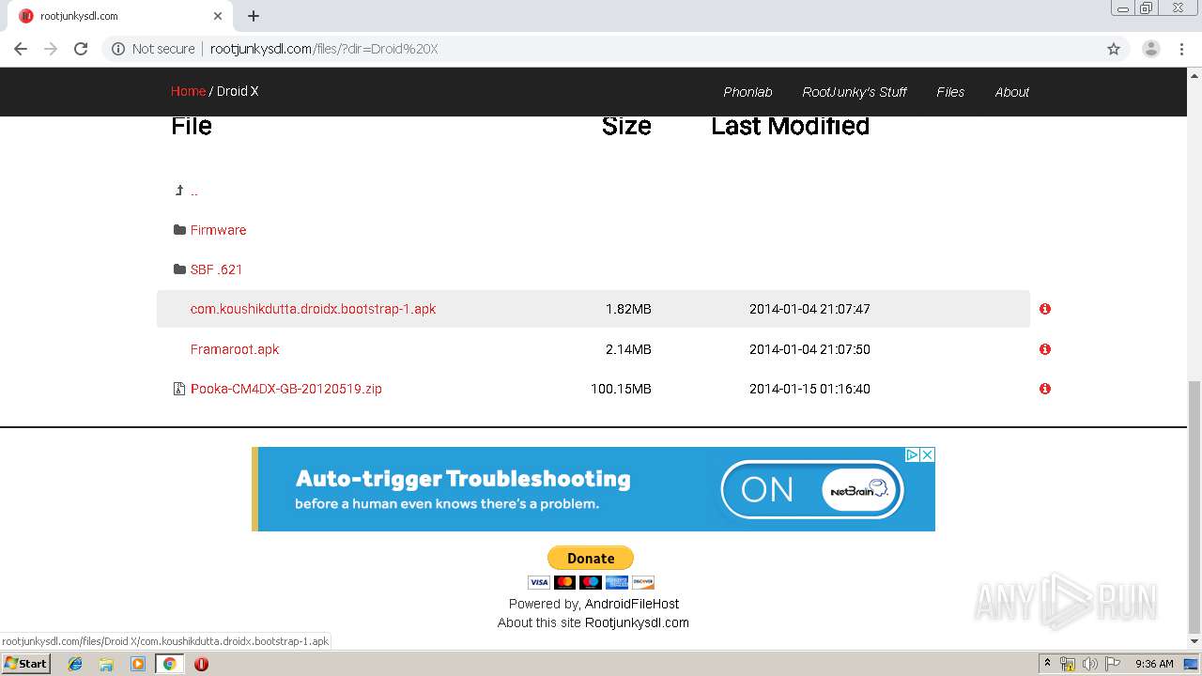Show info for the bootstrap-1.apk file

pyautogui.click(x=1045, y=309)
